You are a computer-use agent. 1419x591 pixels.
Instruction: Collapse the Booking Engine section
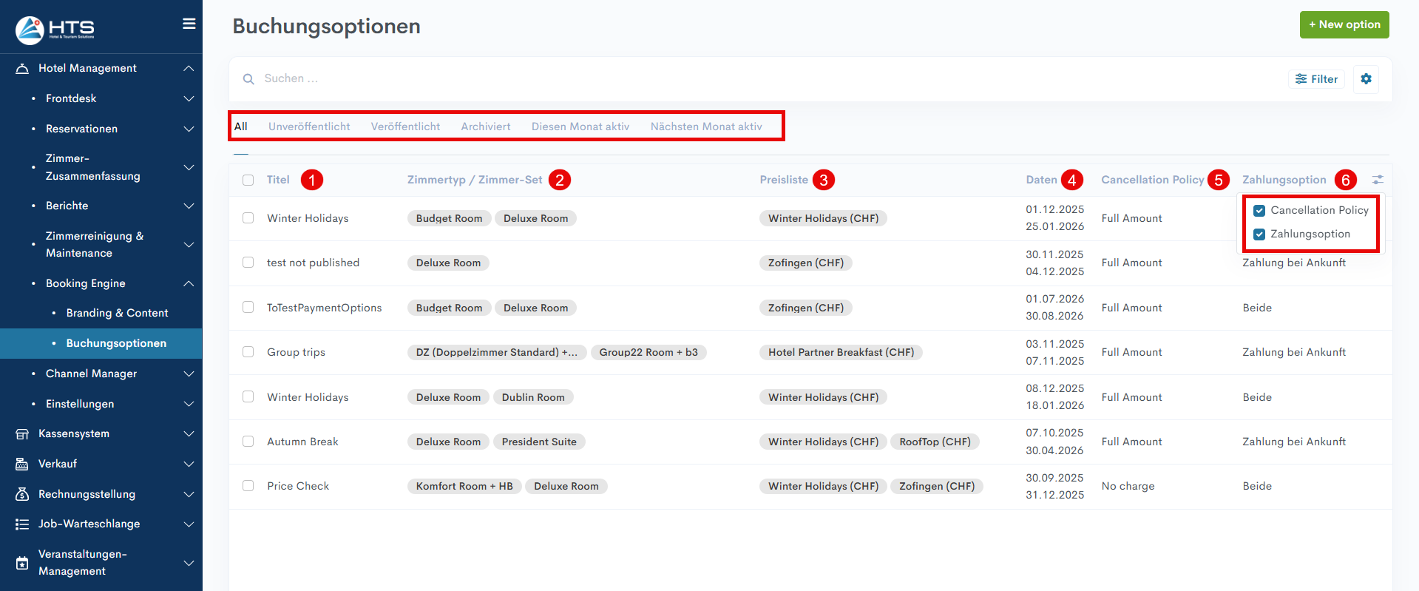pos(189,283)
